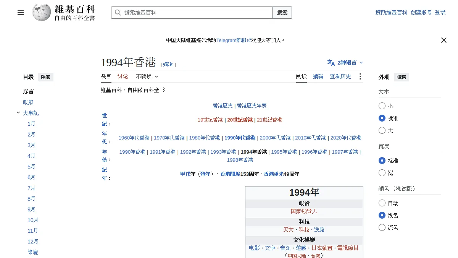This screenshot has height=258, width=458.
Task: Select light color mode
Action: pos(382,215)
